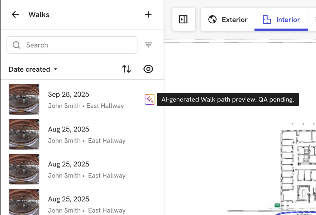Select the Sep 28, 2025 walk entry
Image resolution: width=316 pixels, height=215 pixels.
coord(86,100)
